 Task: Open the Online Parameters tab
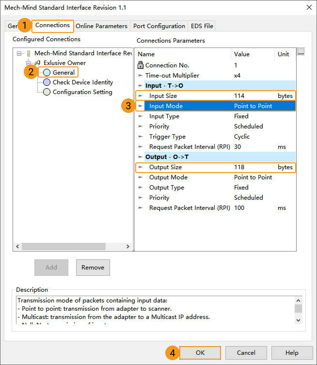[101, 26]
